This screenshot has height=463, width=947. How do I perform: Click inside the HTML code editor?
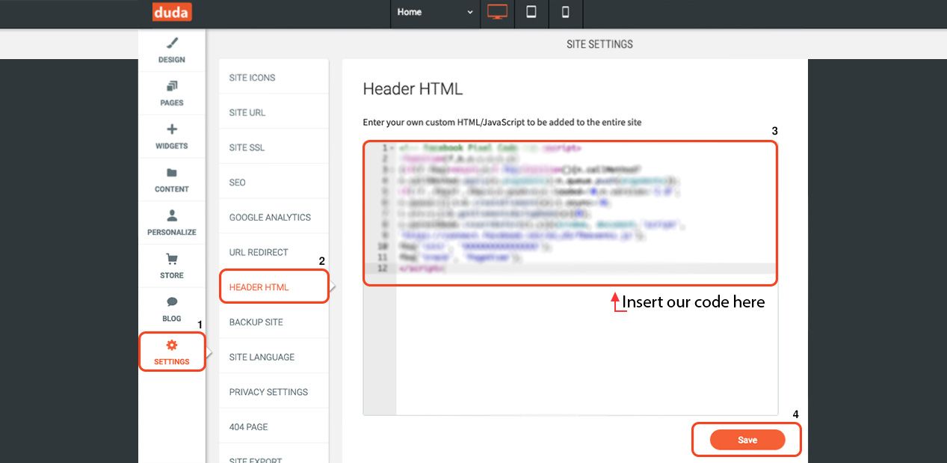570,277
